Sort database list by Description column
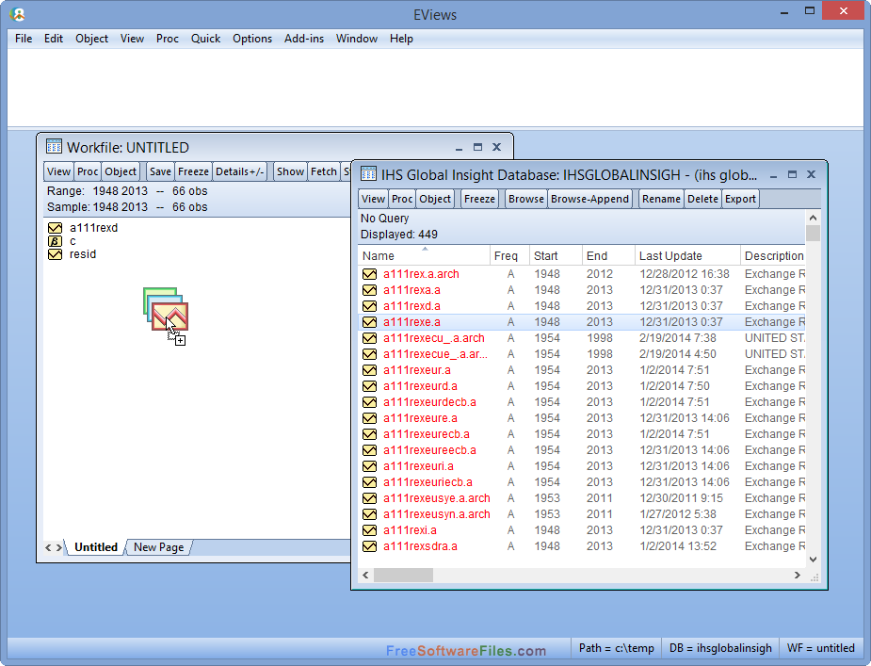 (773, 255)
